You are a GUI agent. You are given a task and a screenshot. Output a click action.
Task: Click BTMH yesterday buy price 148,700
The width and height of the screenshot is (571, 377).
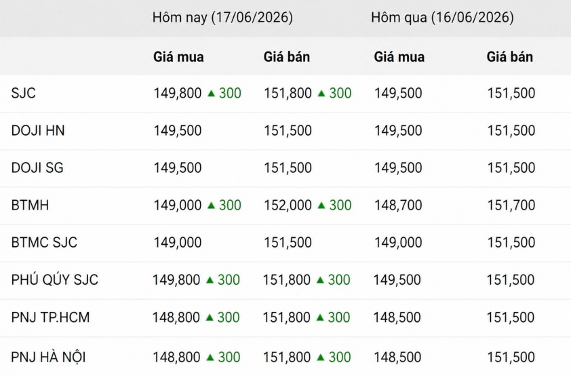pyautogui.click(x=398, y=205)
